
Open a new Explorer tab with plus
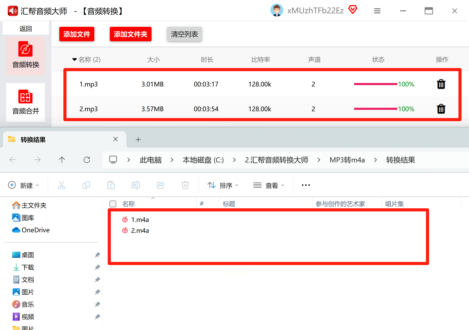pos(138,139)
